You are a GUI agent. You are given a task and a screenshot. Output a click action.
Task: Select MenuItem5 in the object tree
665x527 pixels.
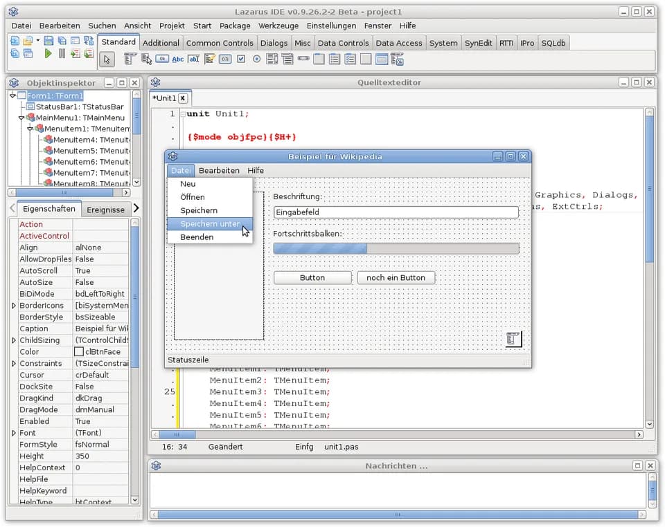(x=91, y=151)
